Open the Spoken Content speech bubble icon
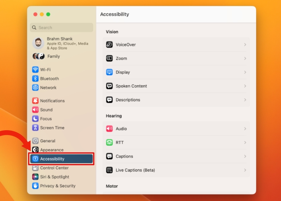This screenshot has height=201, width=281. coord(109,86)
